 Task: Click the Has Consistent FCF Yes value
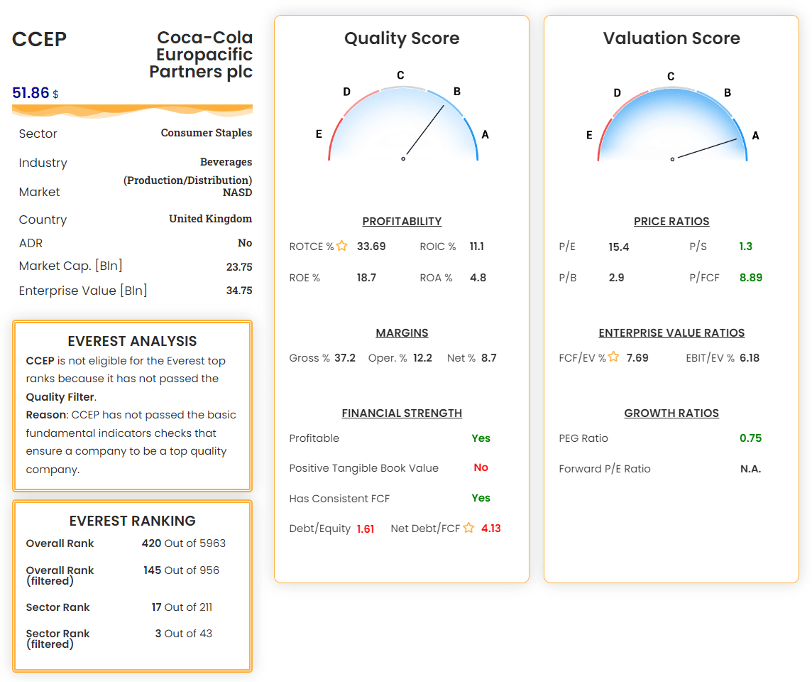481,497
